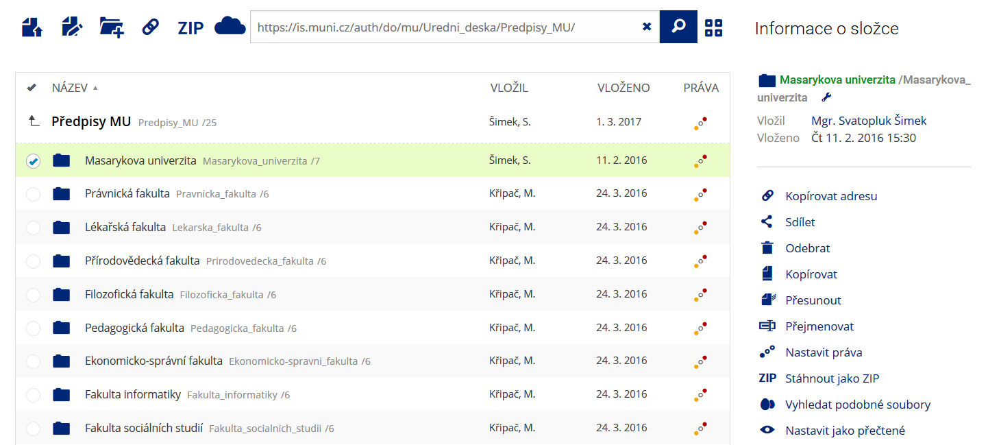Click the ZIP download toolbar icon
This screenshot has height=445, width=988.
pos(190,27)
